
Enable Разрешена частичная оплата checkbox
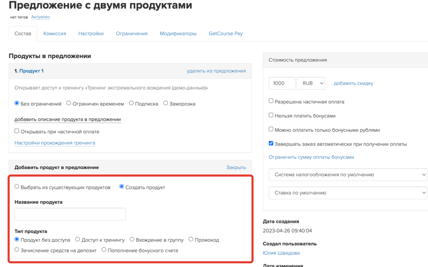[x=271, y=101]
